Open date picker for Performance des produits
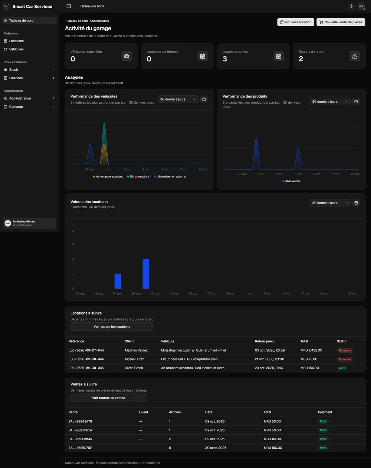The width and height of the screenshot is (371, 468). [x=356, y=102]
